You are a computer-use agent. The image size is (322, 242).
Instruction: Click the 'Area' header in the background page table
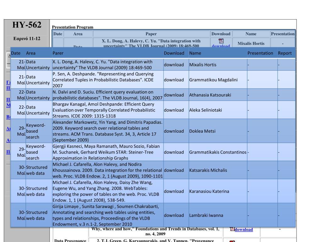coord(78,34)
